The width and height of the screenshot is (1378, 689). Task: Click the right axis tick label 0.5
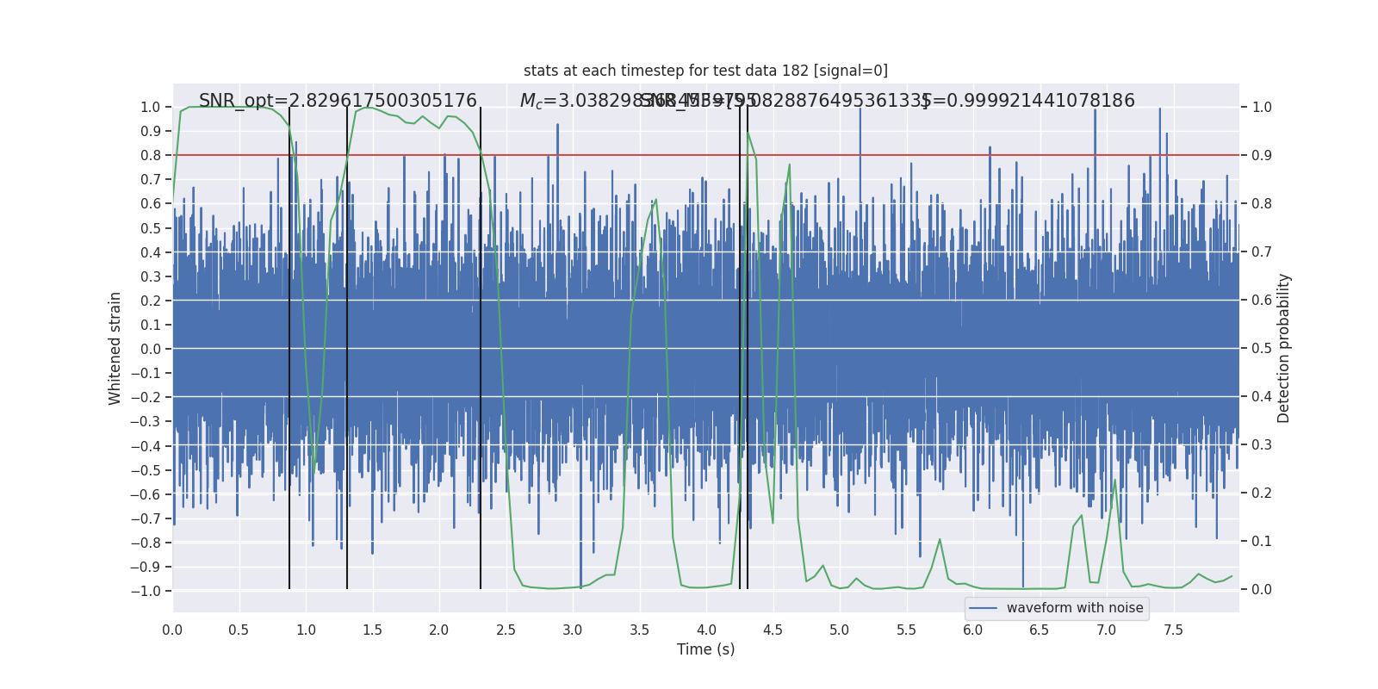1262,349
